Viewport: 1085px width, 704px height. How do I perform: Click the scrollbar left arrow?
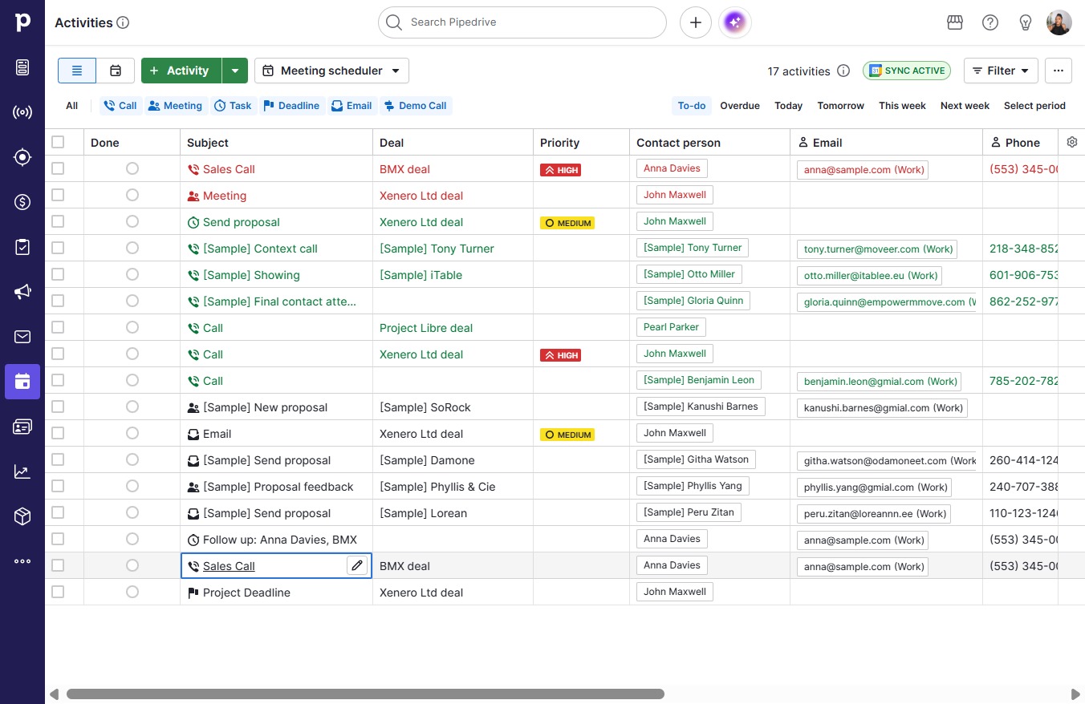tap(54, 694)
